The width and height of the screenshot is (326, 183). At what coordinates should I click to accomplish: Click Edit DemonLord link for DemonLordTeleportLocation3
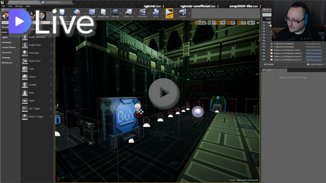314,56
